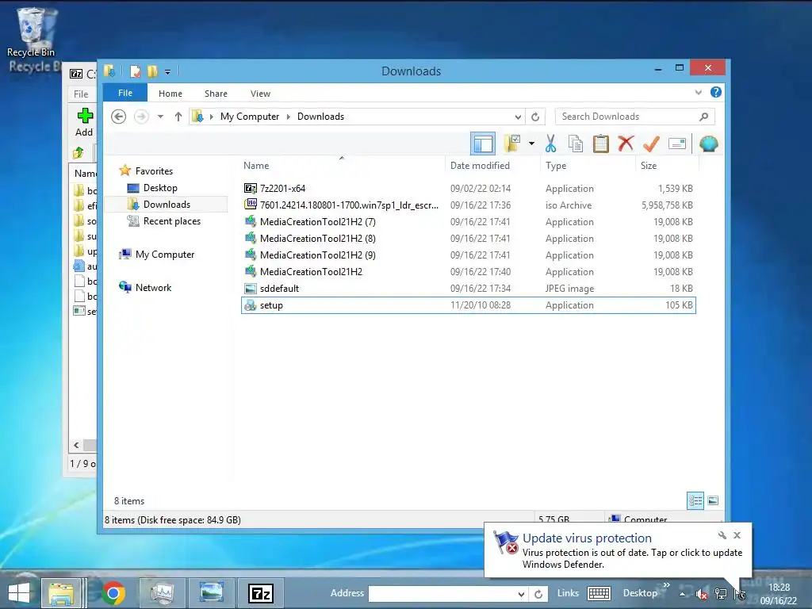Click the Properties icon in title bar
The image size is (812, 609).
[x=136, y=71]
